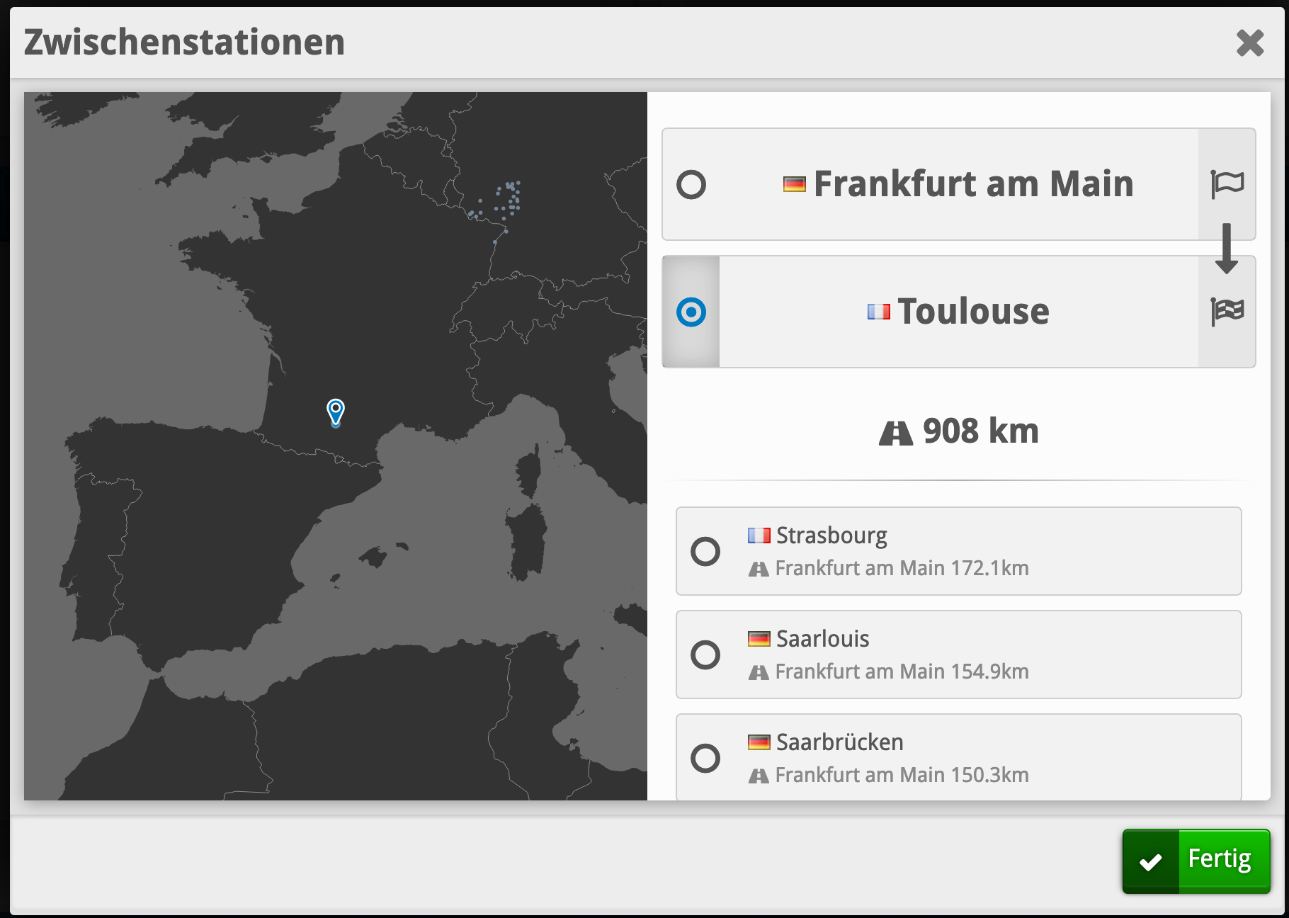Choose Strasbourg radio button as waypoint
This screenshot has height=918, width=1289.
pyautogui.click(x=705, y=551)
